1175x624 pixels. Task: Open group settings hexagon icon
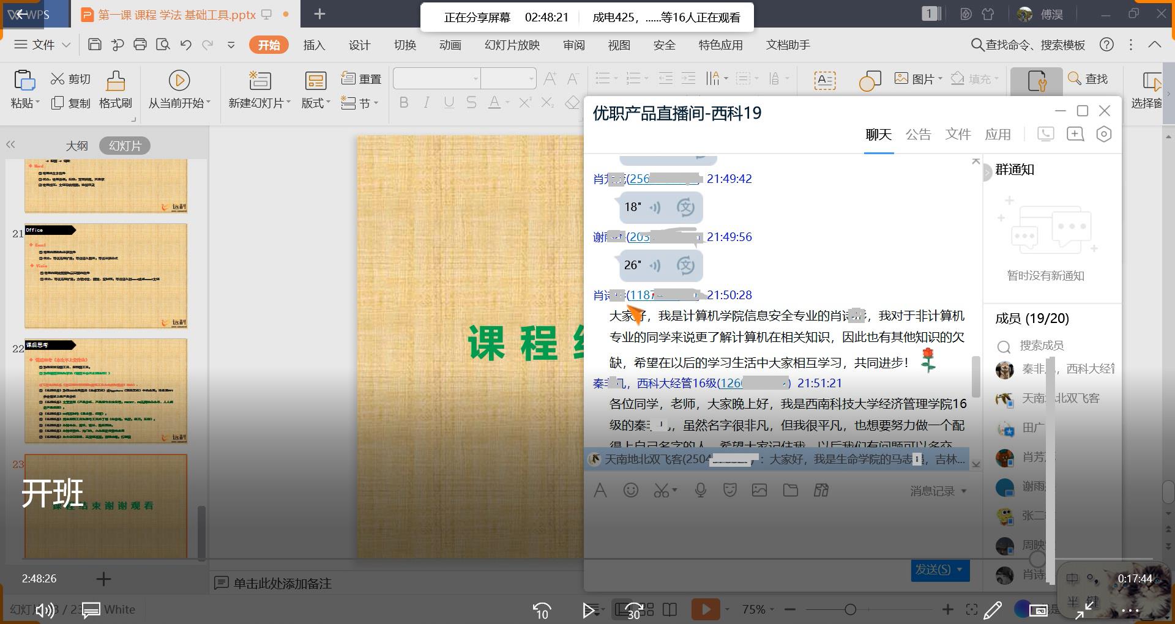1103,134
